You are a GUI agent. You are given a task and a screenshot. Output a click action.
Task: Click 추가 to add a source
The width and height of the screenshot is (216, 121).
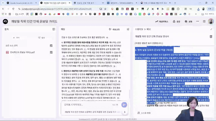pos(16,38)
